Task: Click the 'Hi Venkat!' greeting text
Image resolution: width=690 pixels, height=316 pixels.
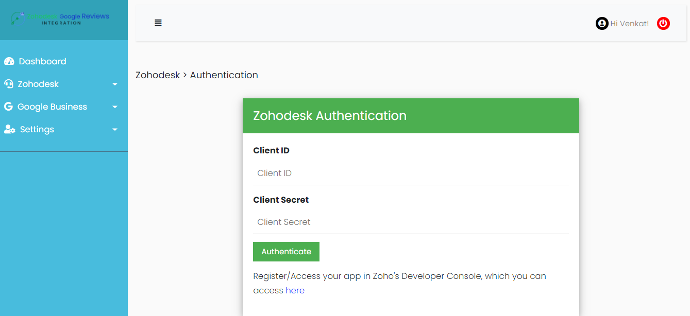Action: (x=629, y=24)
